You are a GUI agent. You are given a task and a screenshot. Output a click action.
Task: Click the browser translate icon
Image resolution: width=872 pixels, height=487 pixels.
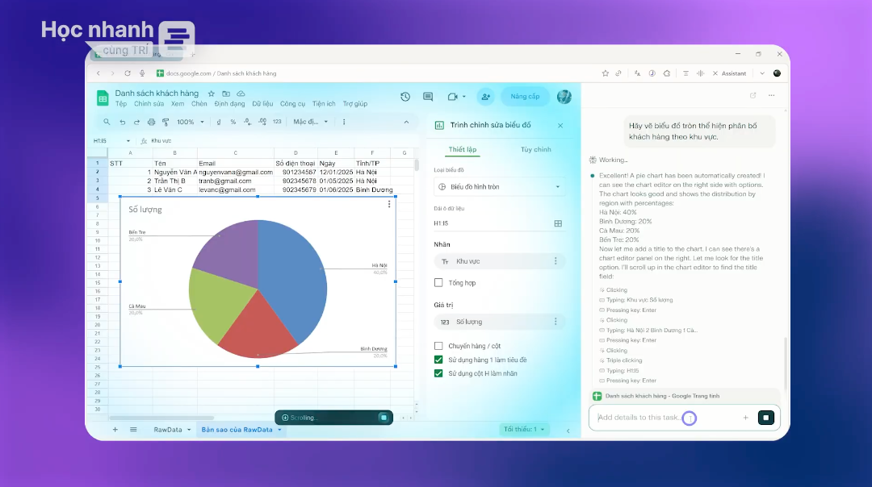637,73
